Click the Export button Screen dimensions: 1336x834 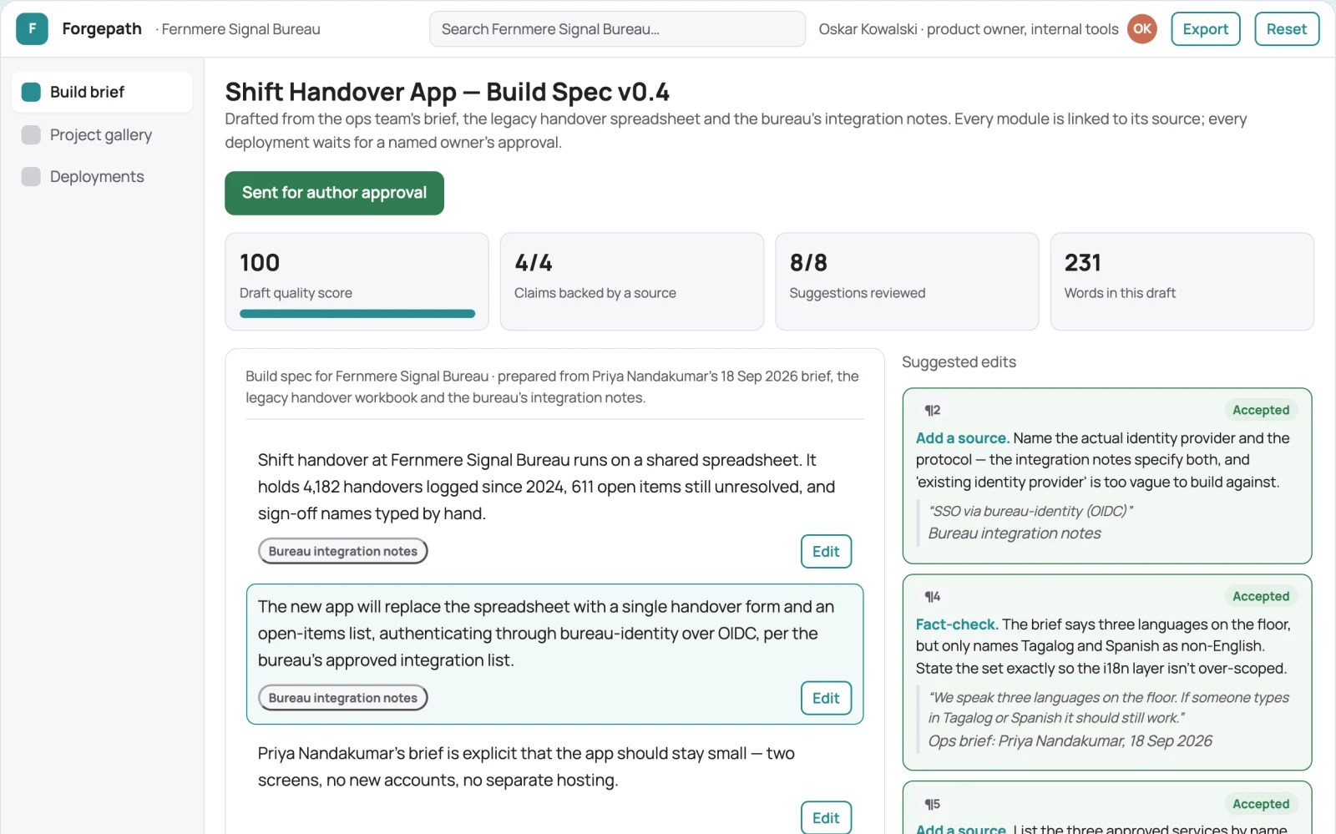point(1205,29)
